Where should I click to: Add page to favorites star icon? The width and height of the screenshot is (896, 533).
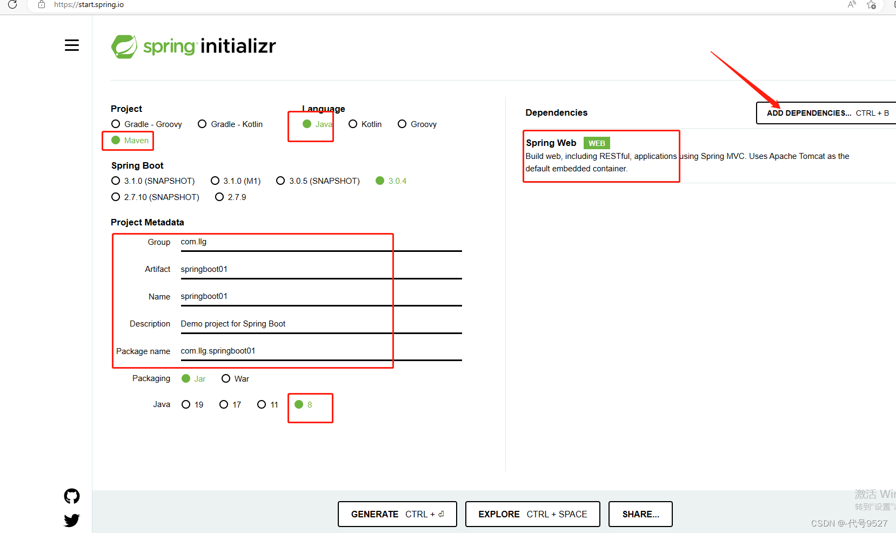pyautogui.click(x=871, y=5)
